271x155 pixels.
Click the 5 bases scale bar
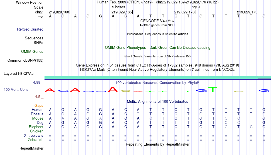(158, 7)
